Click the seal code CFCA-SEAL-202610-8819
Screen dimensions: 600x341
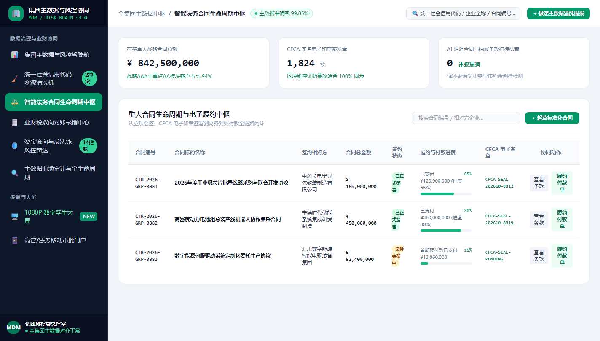pos(499,219)
